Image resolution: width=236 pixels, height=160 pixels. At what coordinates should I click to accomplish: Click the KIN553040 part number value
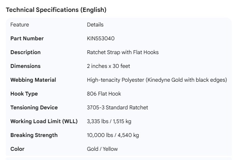pos(101,38)
